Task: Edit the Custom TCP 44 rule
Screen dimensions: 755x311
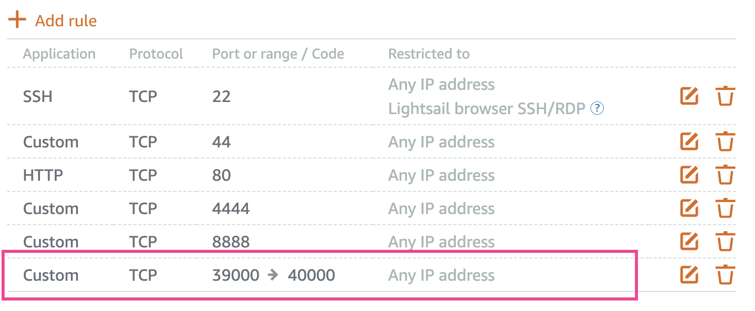Action: pos(689,142)
